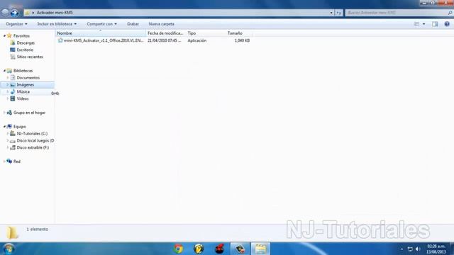Open the Documentos library
This screenshot has width=454, height=255.
tap(28, 78)
